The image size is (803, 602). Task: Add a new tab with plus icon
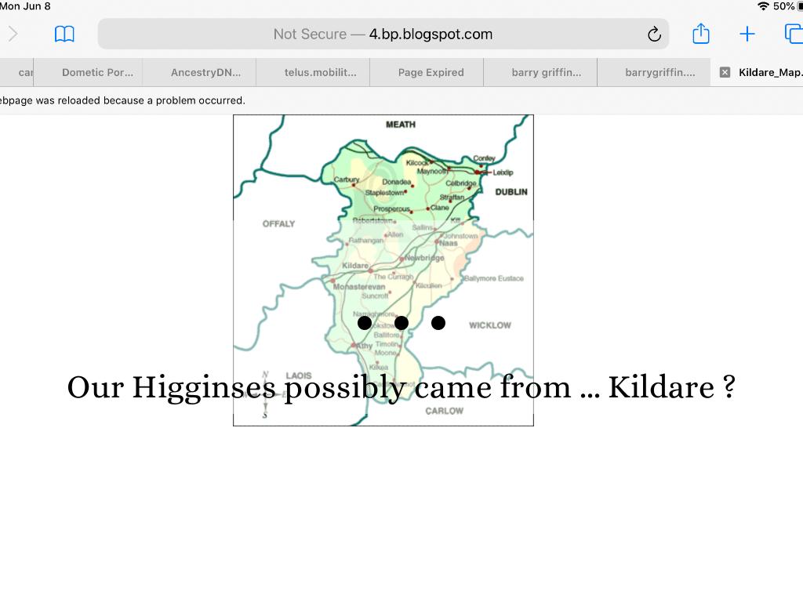tap(747, 34)
